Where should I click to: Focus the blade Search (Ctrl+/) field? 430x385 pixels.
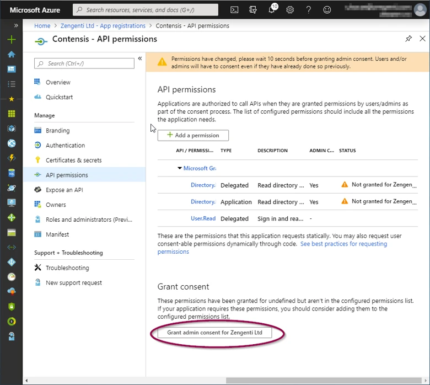coord(84,63)
